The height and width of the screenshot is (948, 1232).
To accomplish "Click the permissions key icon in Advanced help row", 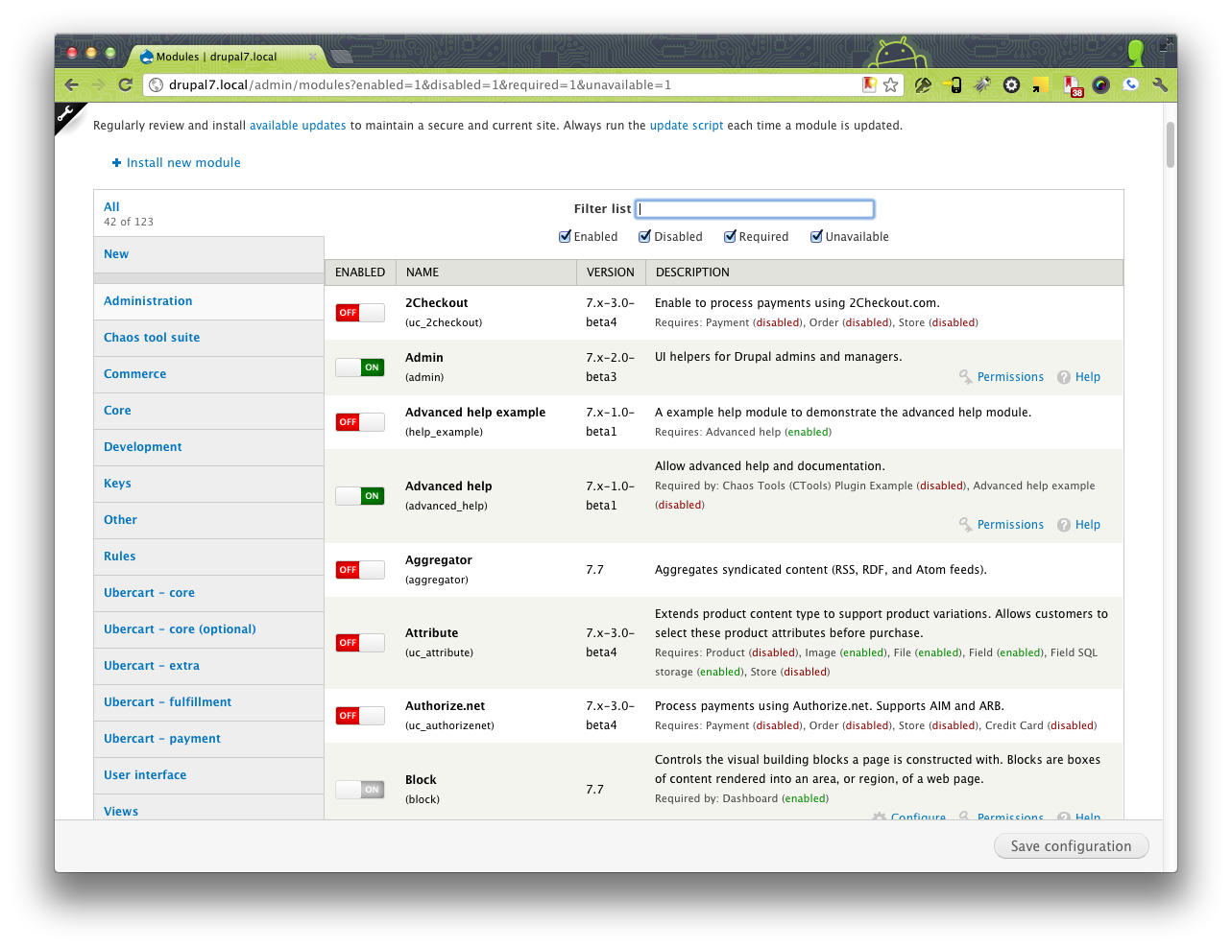I will point(966,525).
